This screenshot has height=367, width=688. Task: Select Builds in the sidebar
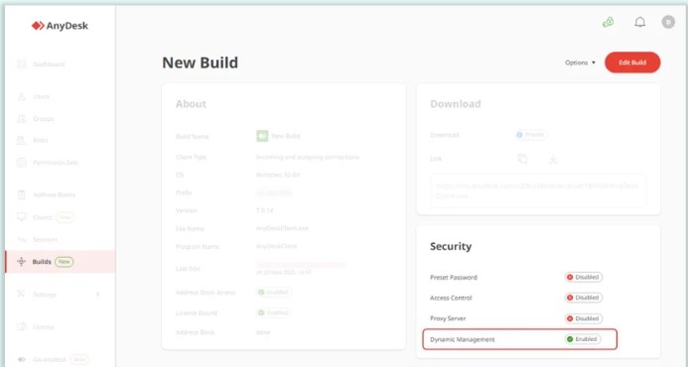tap(61, 262)
